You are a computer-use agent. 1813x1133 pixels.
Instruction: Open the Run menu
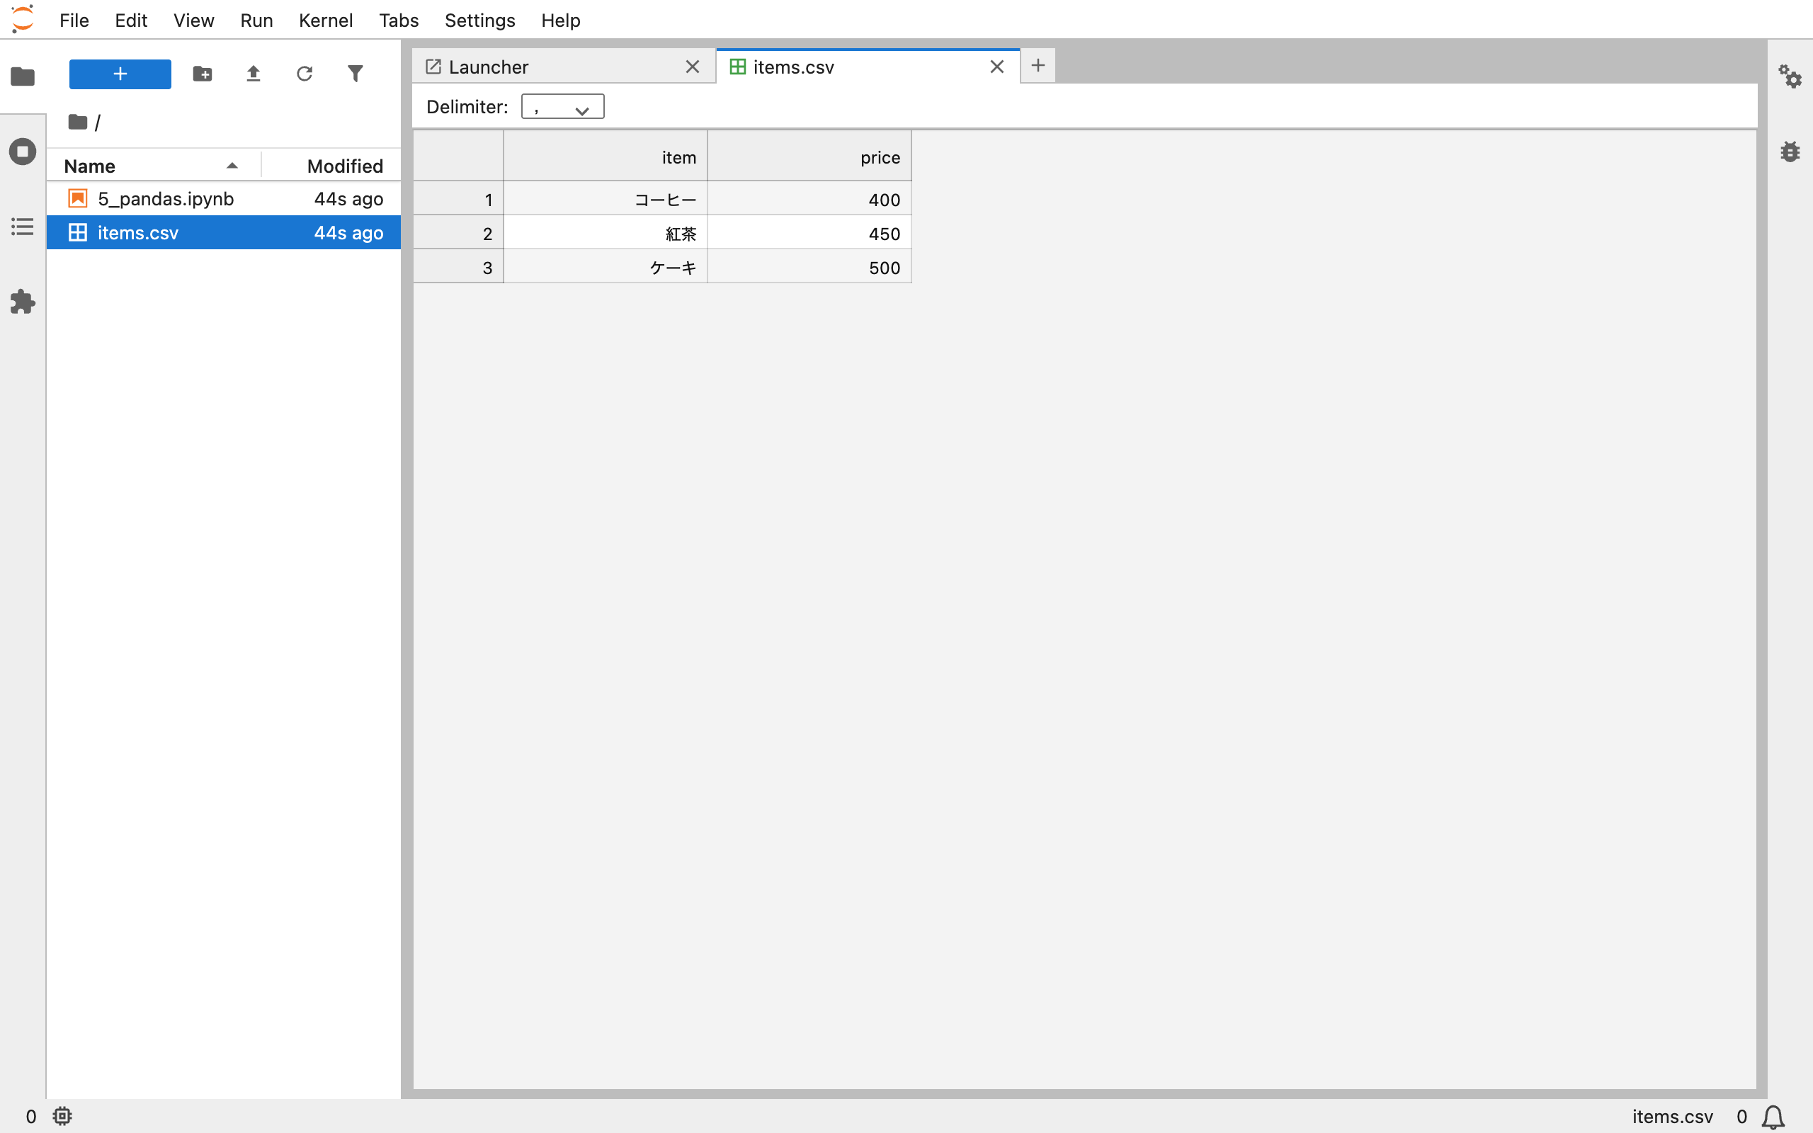pos(256,21)
